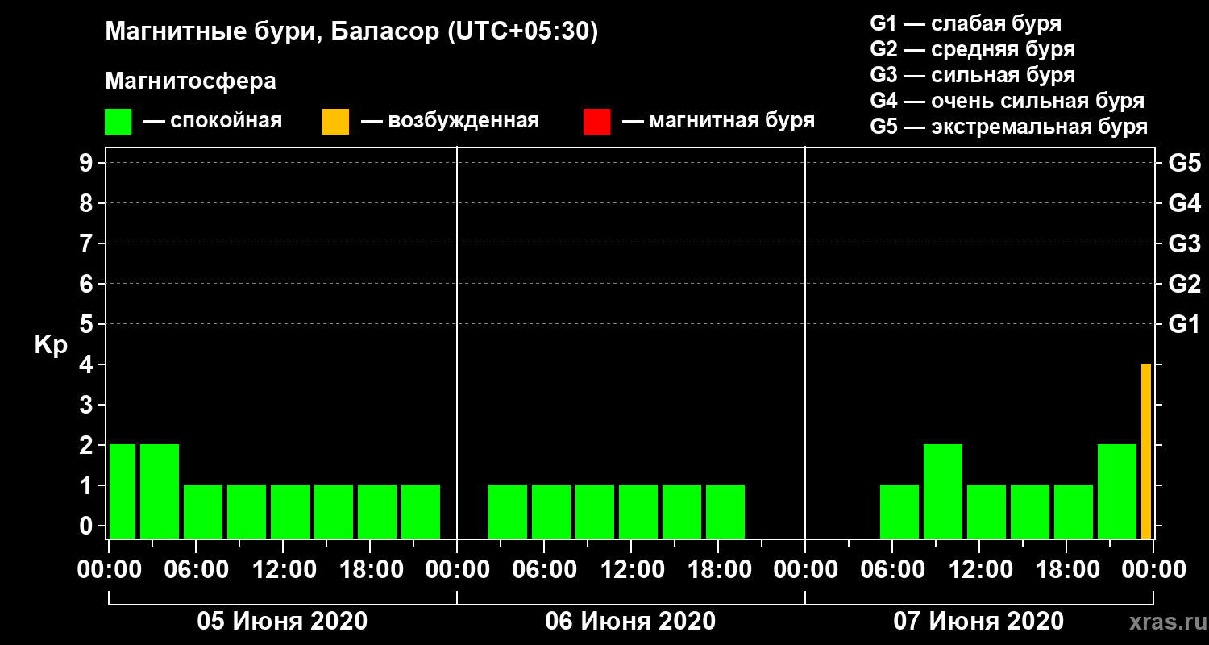Click the '18:00' time label above 06 Июня
Viewport: 1209px width, 645px height.
tap(719, 570)
